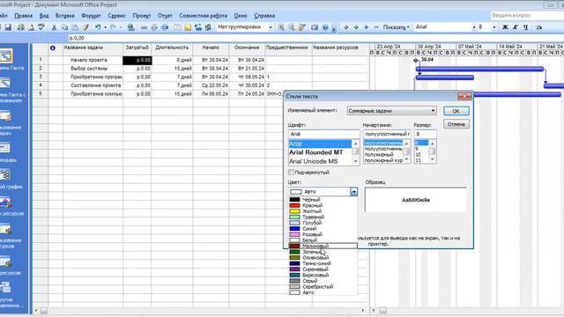This screenshot has width=564, height=317.
Task: Open the Совместная работа menu
Action: [204, 16]
